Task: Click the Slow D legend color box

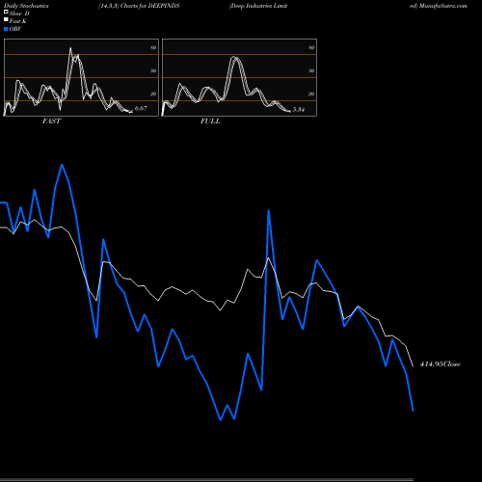Action: click(6, 12)
